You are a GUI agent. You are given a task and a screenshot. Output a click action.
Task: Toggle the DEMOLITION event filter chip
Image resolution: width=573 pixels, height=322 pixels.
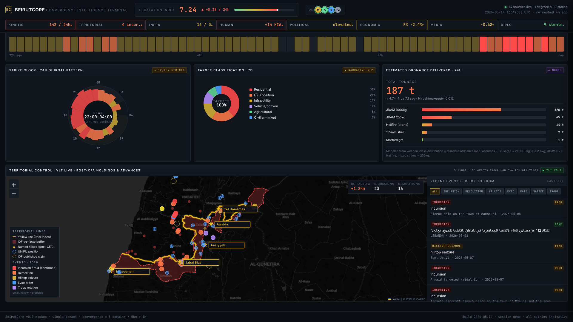(474, 191)
